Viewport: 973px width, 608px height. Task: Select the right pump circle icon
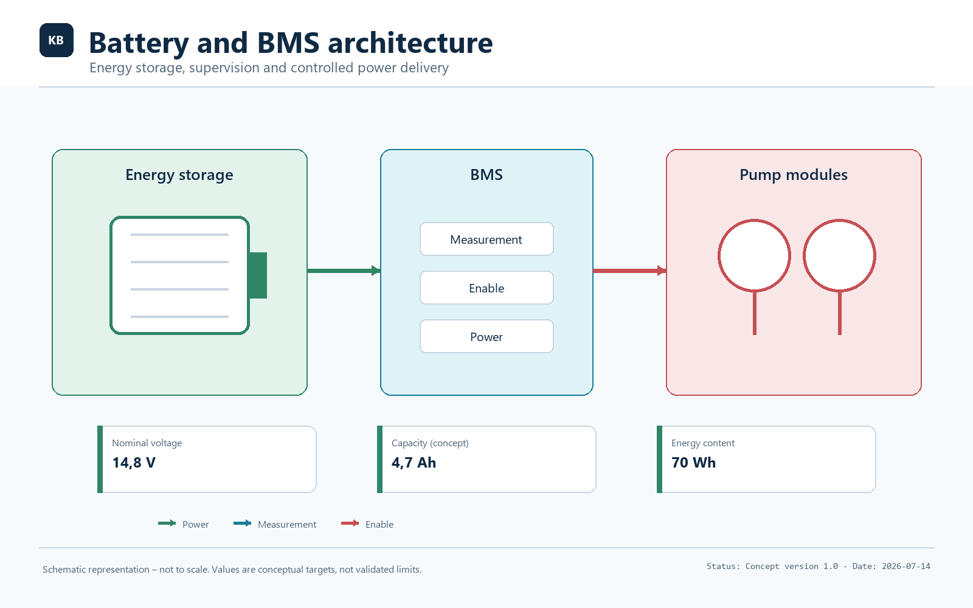839,277
